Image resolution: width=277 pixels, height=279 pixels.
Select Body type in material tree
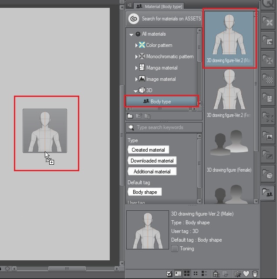(x=161, y=102)
